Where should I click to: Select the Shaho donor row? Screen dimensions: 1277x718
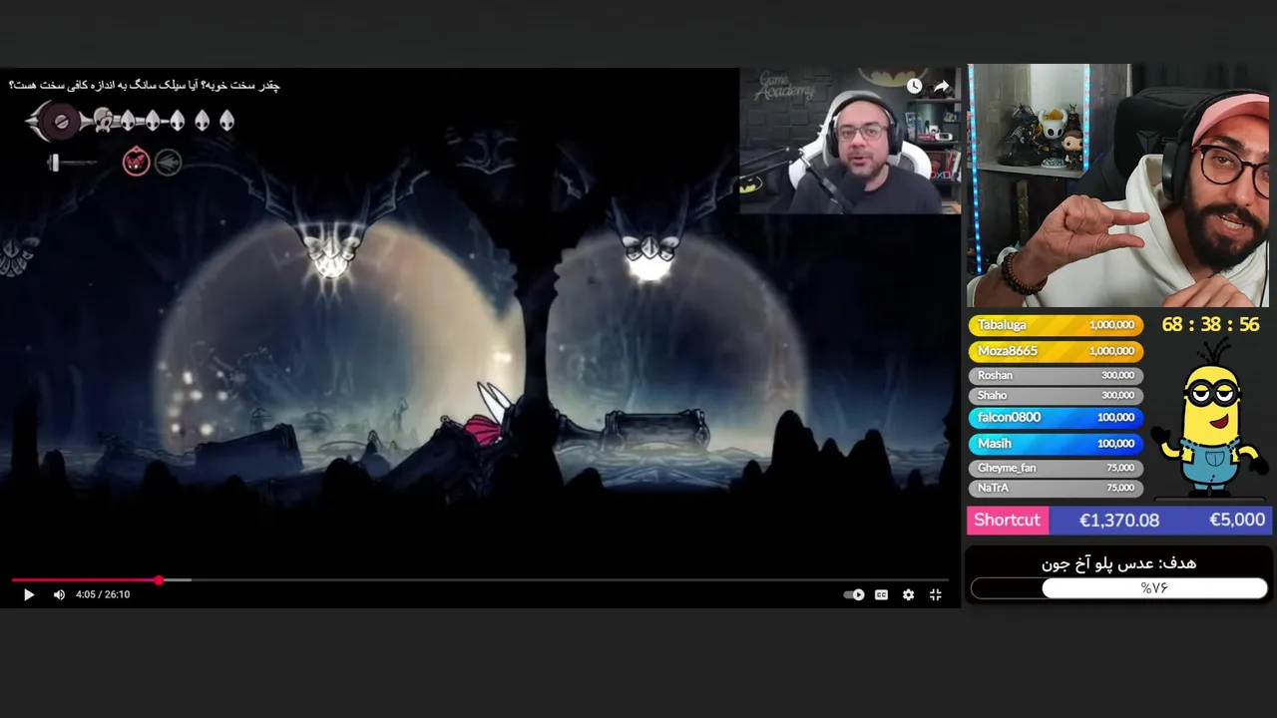pos(1056,395)
